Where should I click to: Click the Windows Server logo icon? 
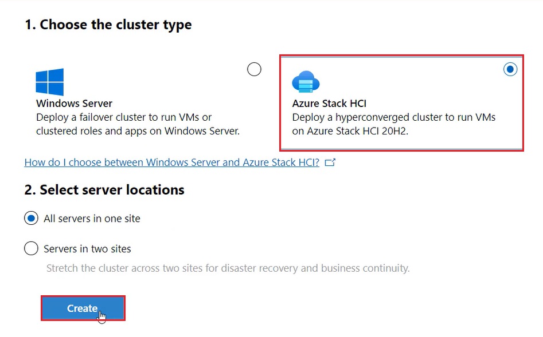pyautogui.click(x=50, y=82)
